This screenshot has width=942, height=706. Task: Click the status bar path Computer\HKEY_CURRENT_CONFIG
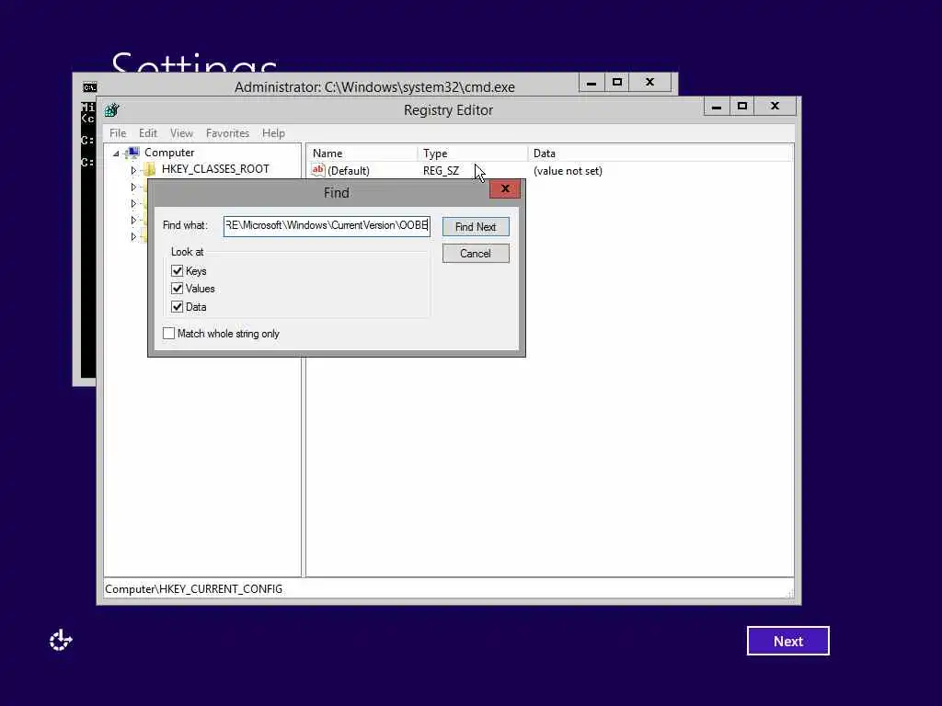coord(193,589)
